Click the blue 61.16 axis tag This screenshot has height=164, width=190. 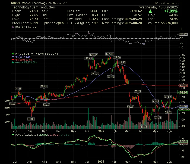pyautogui.click(x=183, y=106)
